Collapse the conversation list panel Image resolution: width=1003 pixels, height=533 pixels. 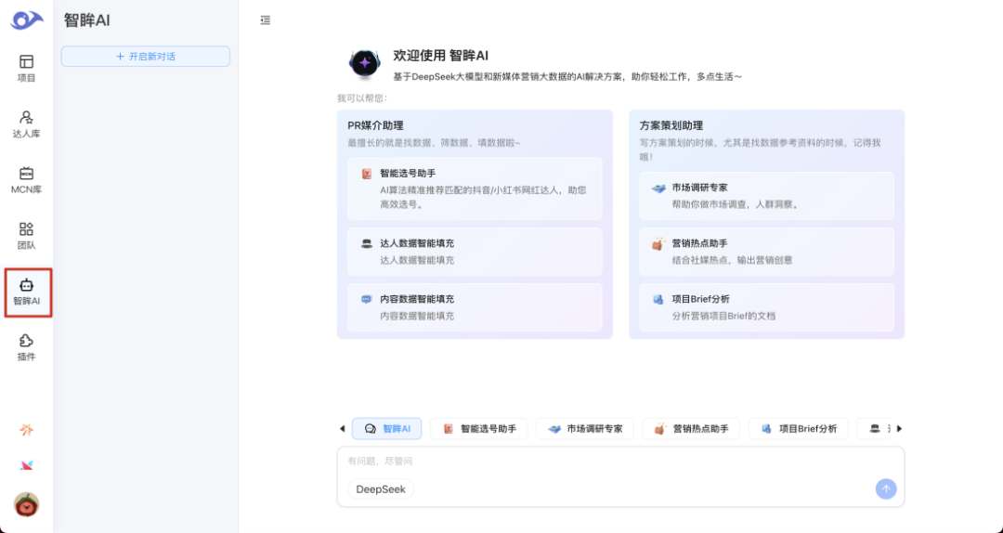point(266,20)
